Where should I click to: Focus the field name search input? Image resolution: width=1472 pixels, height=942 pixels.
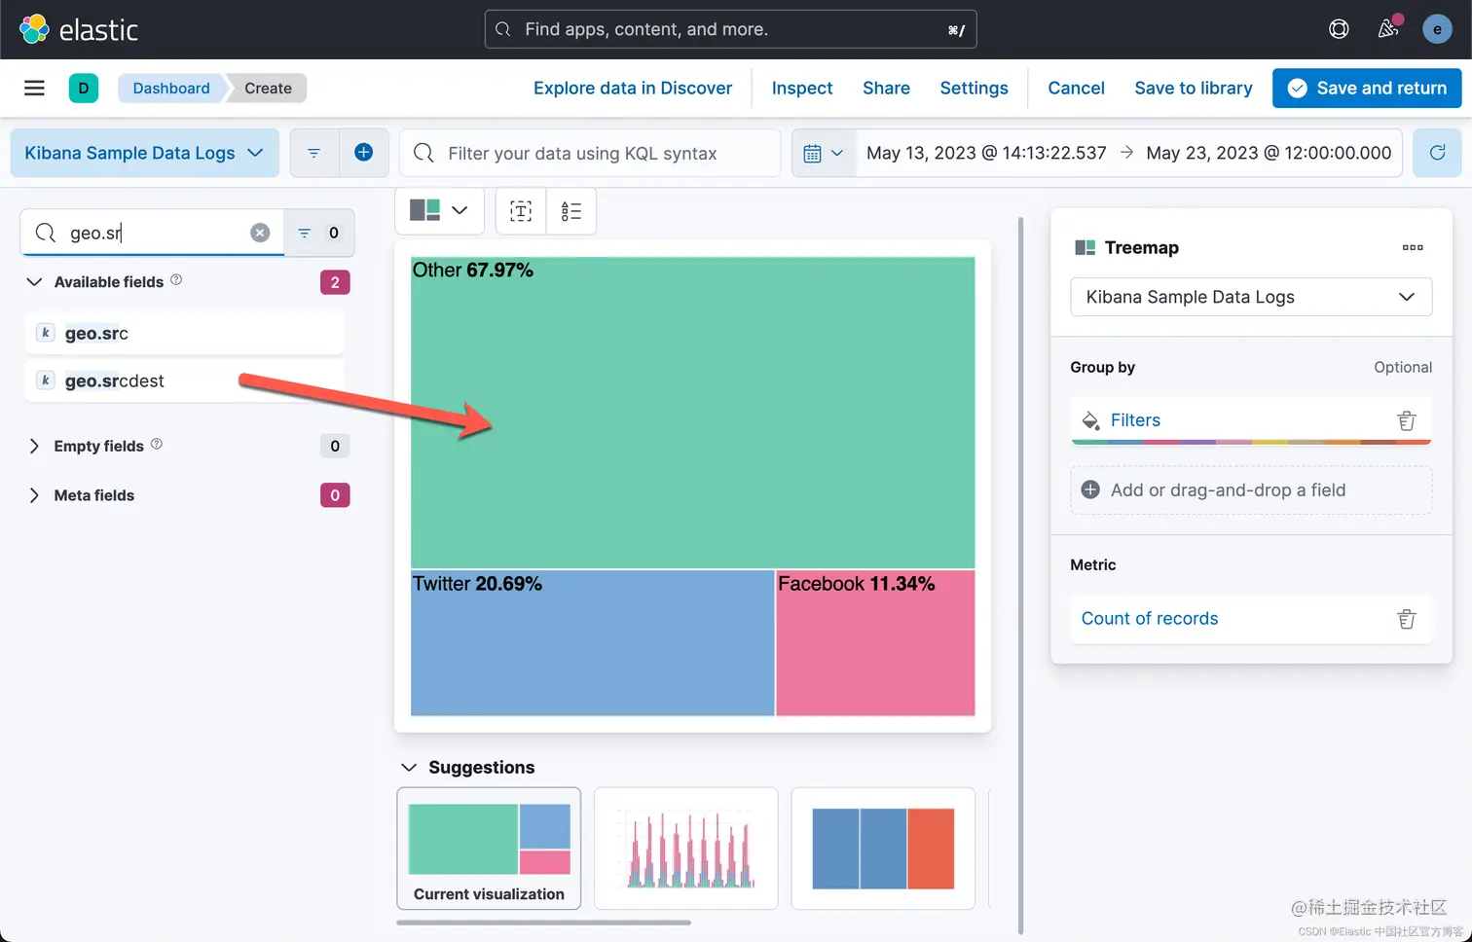click(x=153, y=233)
